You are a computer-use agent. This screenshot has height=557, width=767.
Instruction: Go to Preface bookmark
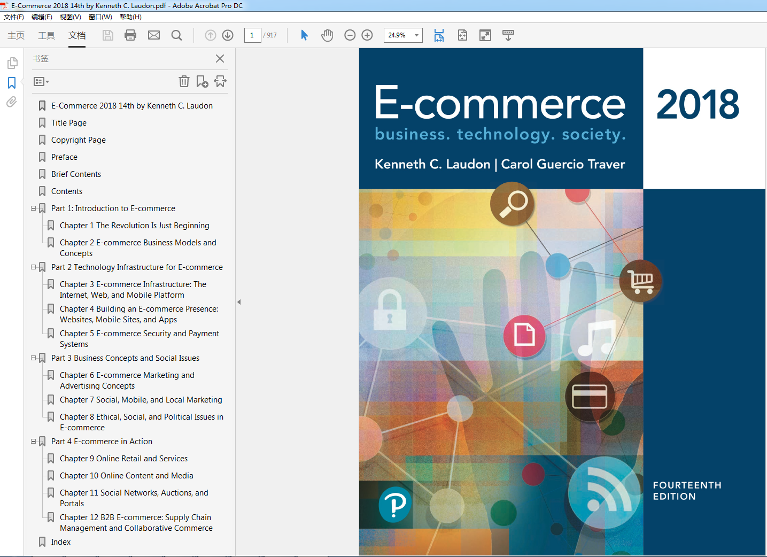click(x=64, y=157)
